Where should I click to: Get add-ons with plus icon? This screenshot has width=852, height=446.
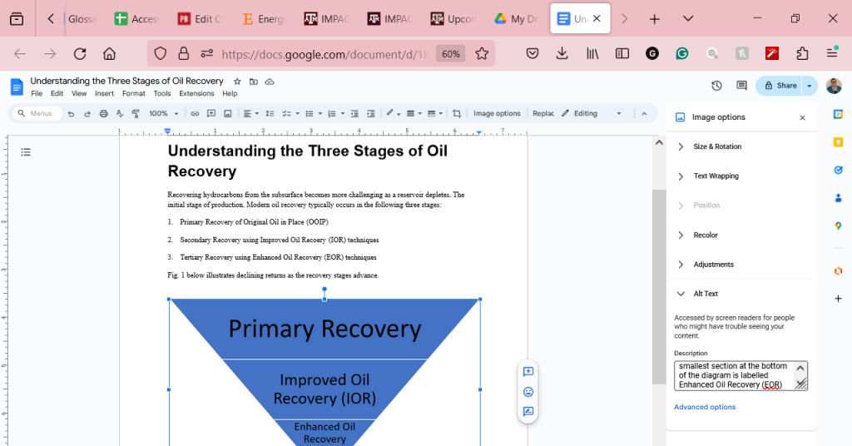click(x=839, y=299)
